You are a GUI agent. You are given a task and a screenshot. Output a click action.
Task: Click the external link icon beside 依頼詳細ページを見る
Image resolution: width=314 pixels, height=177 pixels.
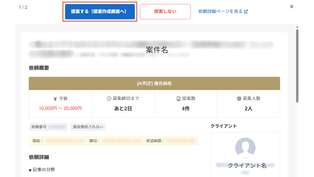click(246, 12)
